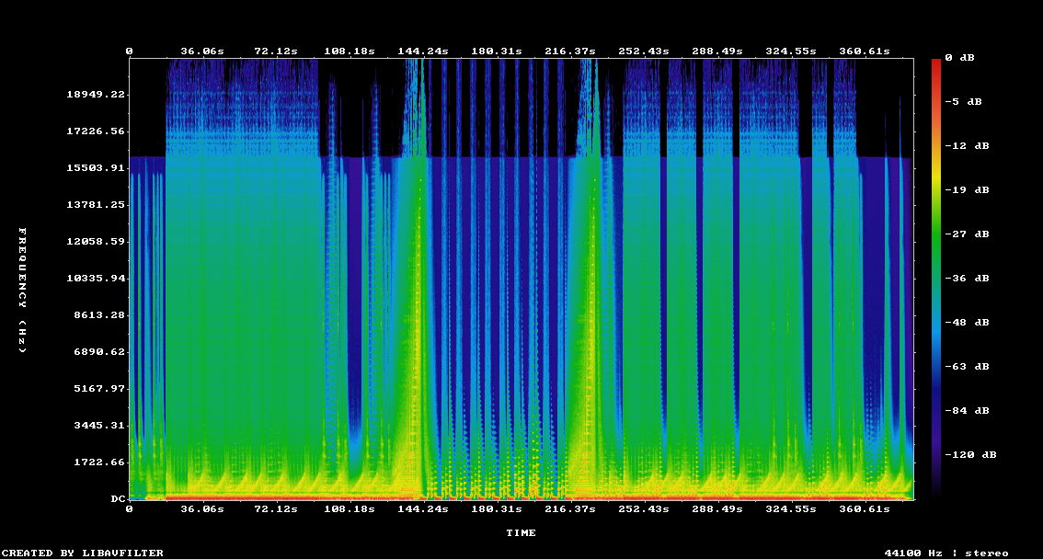Select the 36.06s tick on top axis
Viewport: 1043px width, 559px height.
(x=201, y=51)
